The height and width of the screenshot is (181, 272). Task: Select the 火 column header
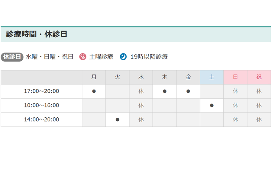click(x=117, y=77)
